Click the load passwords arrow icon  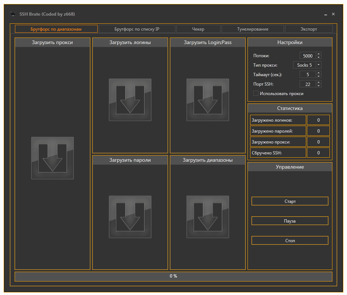coord(130,217)
